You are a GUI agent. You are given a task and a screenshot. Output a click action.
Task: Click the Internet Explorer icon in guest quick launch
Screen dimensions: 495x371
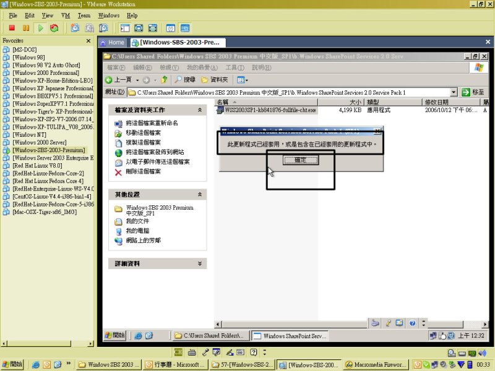pos(138,336)
